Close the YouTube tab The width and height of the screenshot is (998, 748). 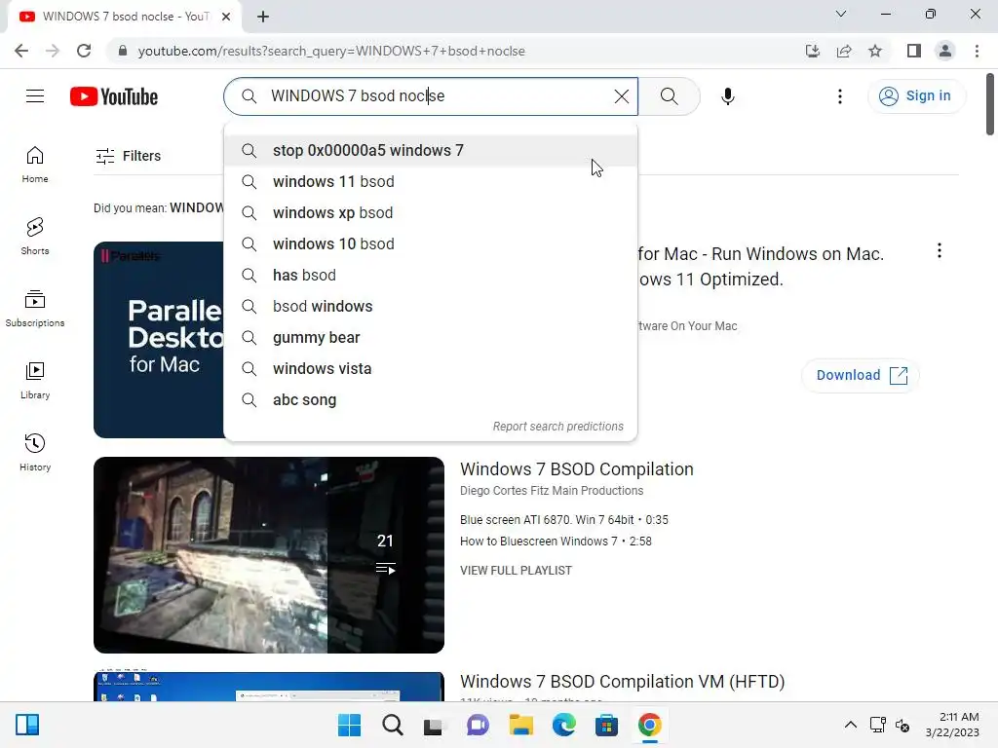(x=226, y=17)
